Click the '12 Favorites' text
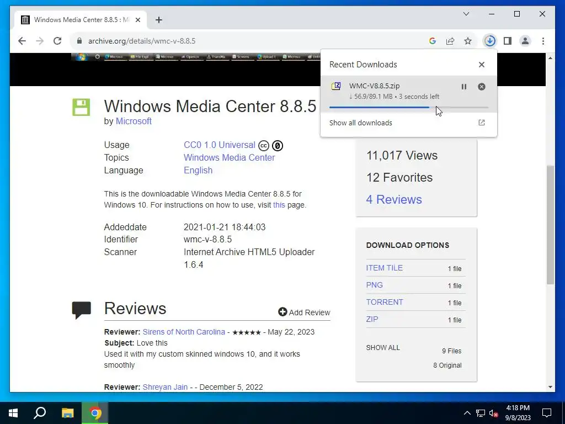This screenshot has width=565, height=424. [399, 177]
